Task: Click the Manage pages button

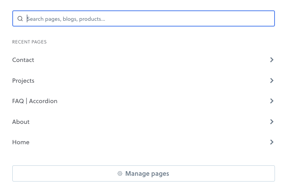Action: tap(144, 173)
